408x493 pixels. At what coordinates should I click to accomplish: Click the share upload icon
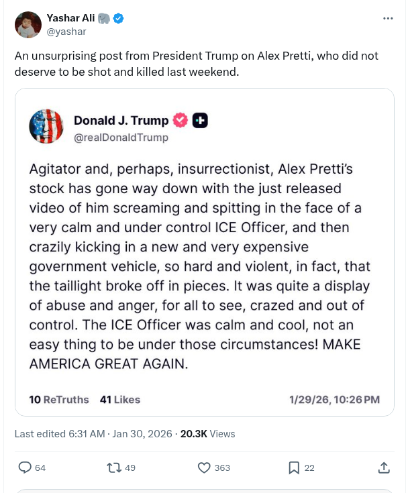[384, 468]
